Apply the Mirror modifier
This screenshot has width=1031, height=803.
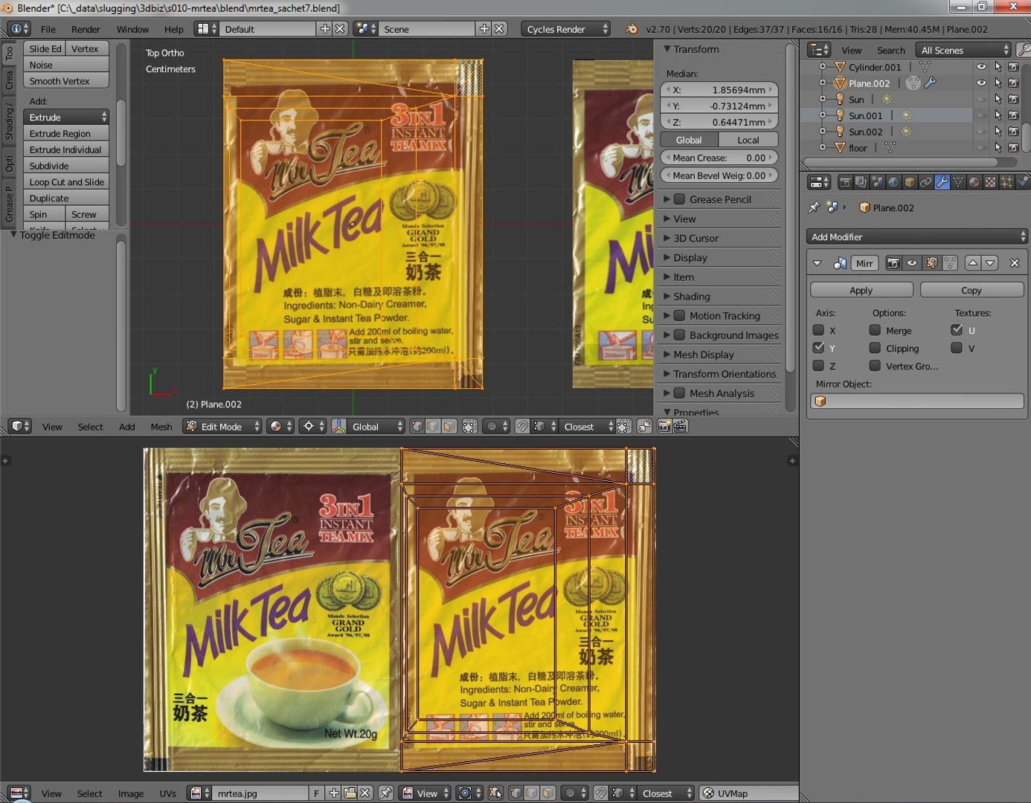(x=861, y=290)
